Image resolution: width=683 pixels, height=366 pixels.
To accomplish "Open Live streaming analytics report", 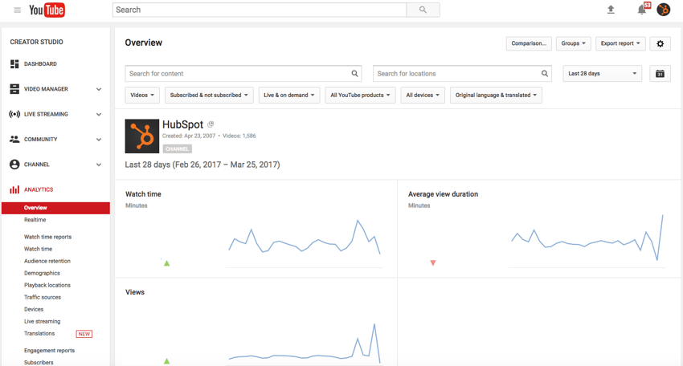I will pos(43,322).
